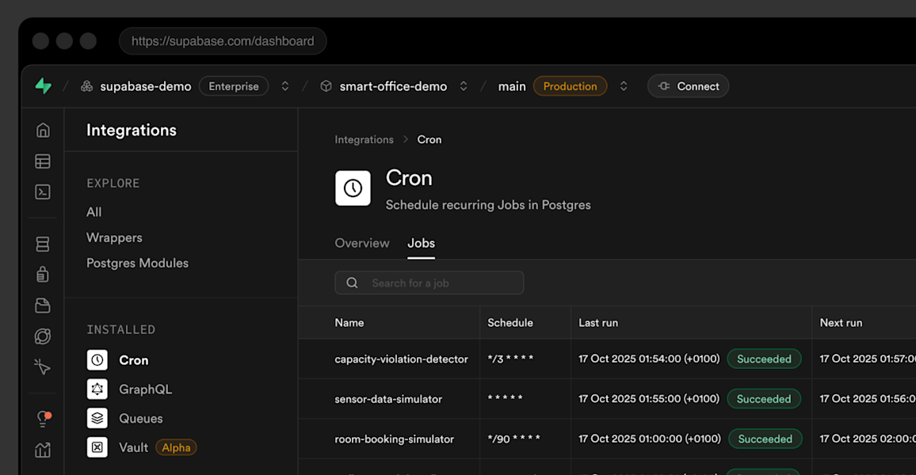
Task: Expand the smart-office-demo project switcher
Action: (464, 86)
